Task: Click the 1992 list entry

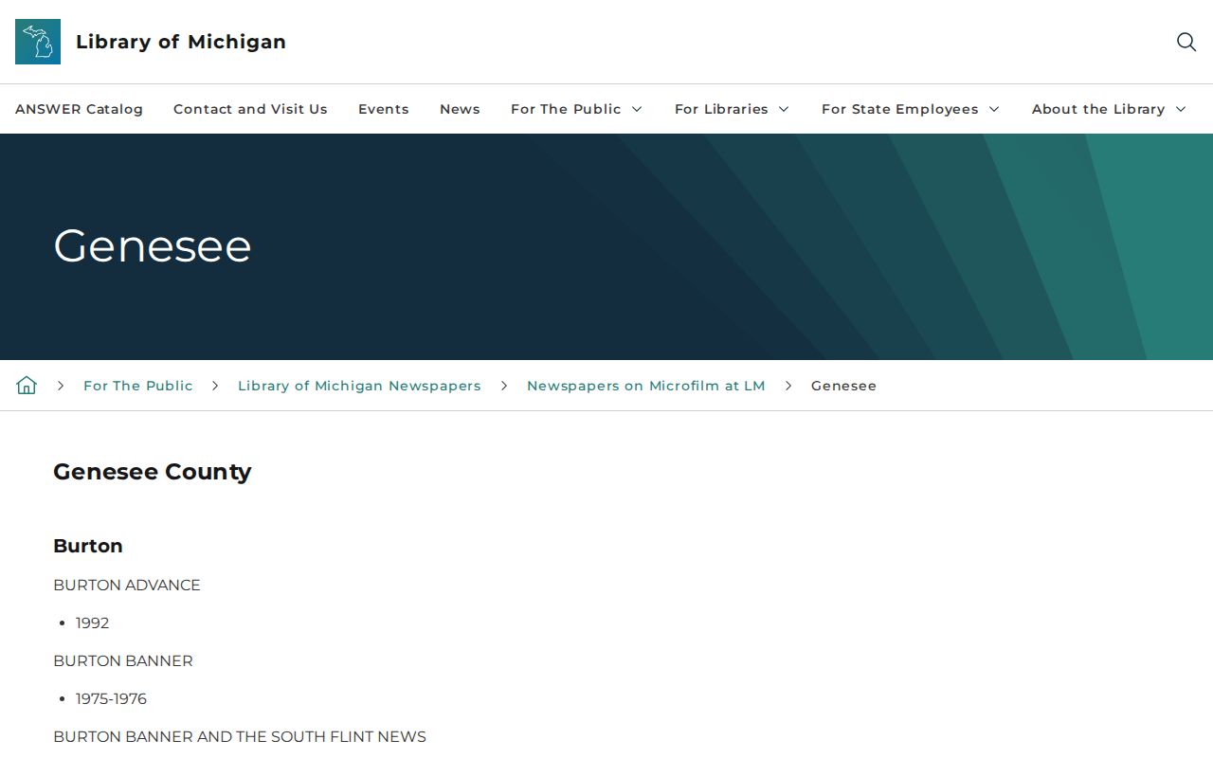Action: pyautogui.click(x=93, y=623)
